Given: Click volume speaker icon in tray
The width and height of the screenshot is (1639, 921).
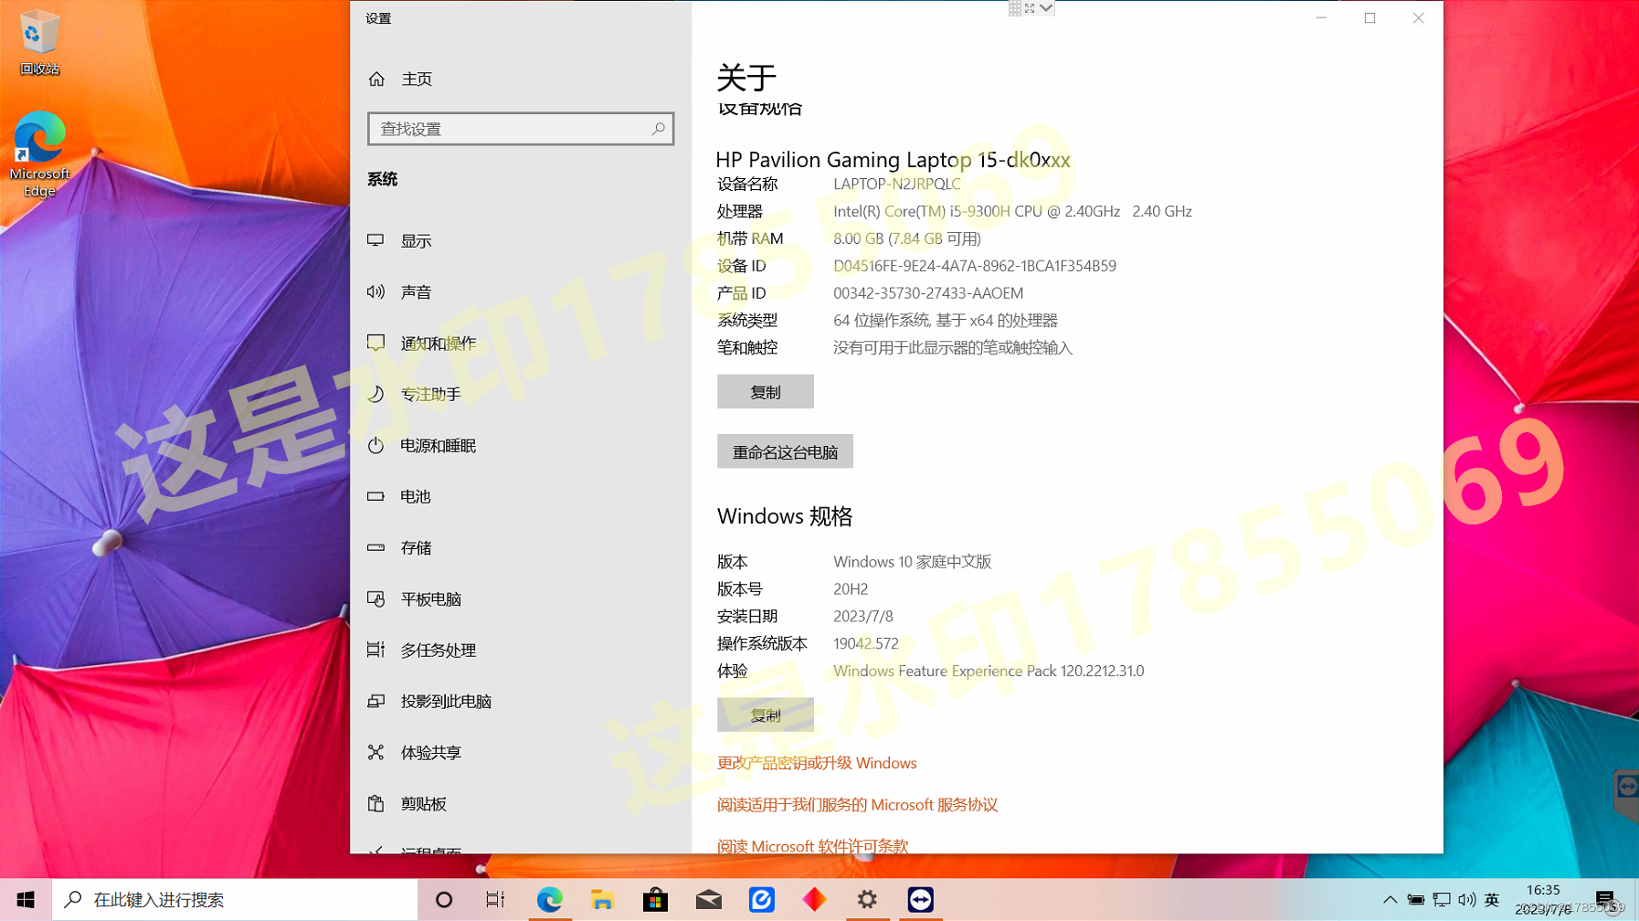Looking at the screenshot, I should click(1467, 900).
